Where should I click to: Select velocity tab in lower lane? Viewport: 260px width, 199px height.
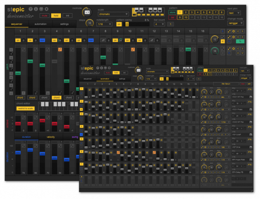(51, 137)
